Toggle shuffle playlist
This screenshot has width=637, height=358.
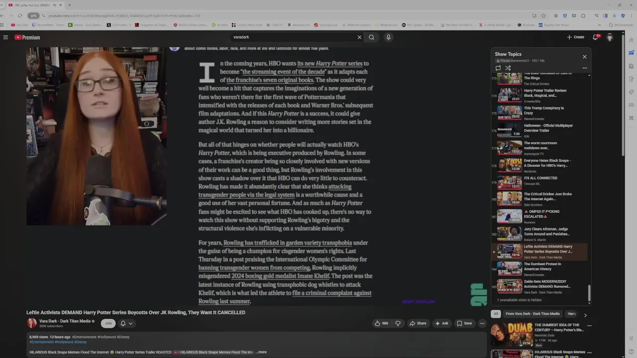pyautogui.click(x=508, y=68)
